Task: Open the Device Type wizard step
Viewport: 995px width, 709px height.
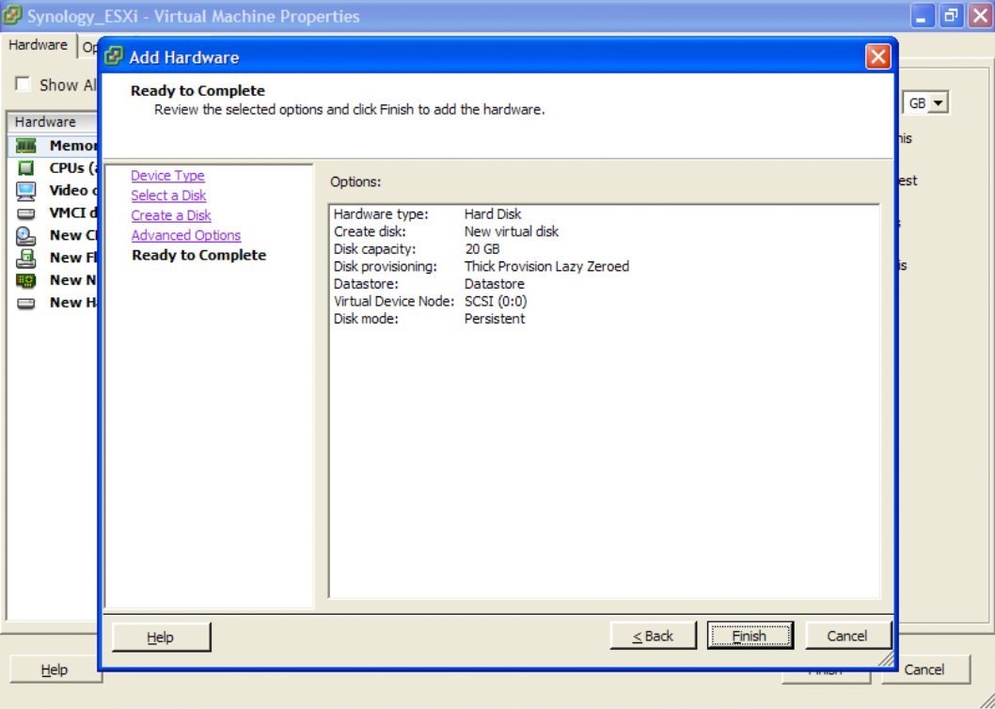Action: 167,175
